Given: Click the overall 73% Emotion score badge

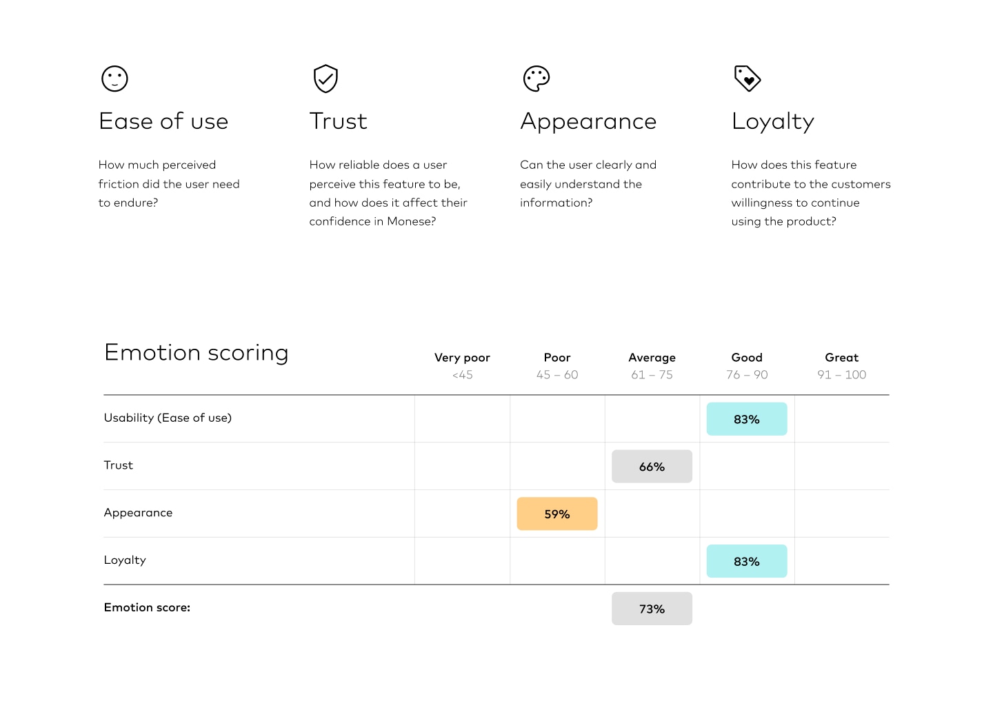Looking at the screenshot, I should 652,609.
